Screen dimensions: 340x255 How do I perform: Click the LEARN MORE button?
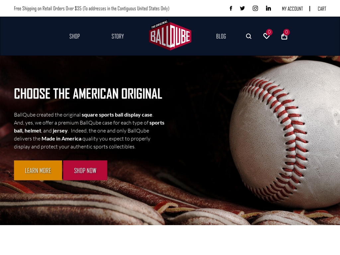pos(38,170)
